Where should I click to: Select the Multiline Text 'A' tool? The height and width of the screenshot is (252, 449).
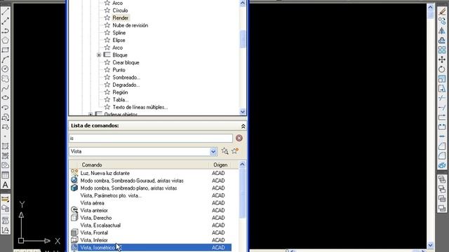tap(5, 185)
